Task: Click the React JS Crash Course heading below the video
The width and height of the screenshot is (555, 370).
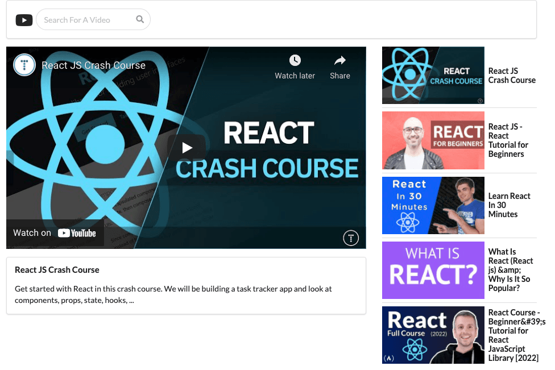Action: pos(57,270)
